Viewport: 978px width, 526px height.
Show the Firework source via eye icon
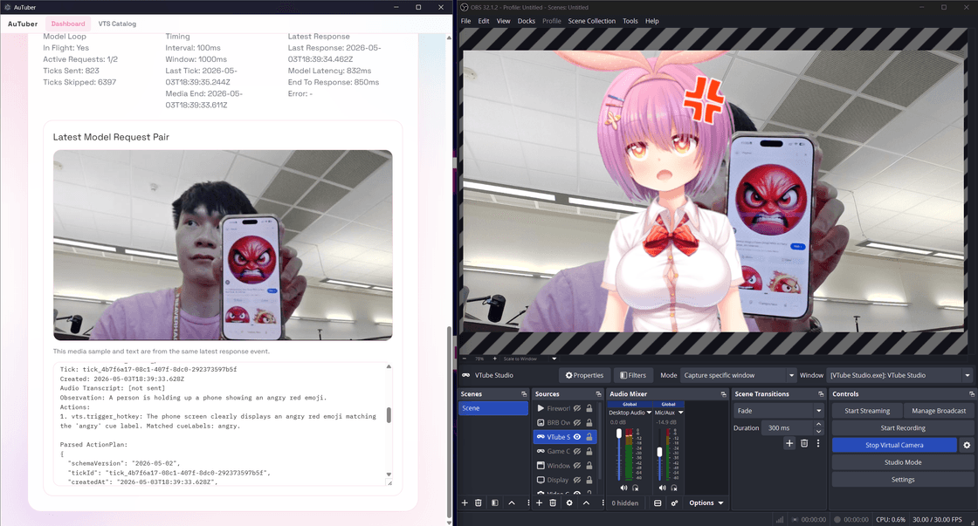point(577,408)
